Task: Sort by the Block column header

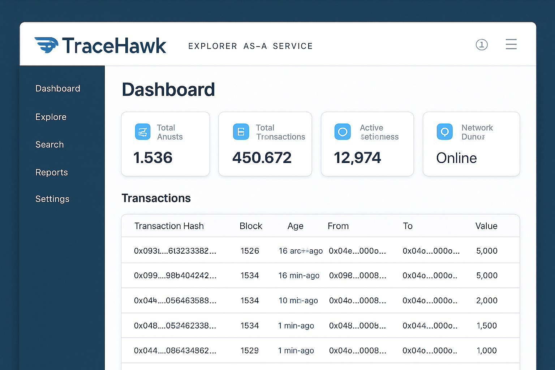Action: click(251, 226)
